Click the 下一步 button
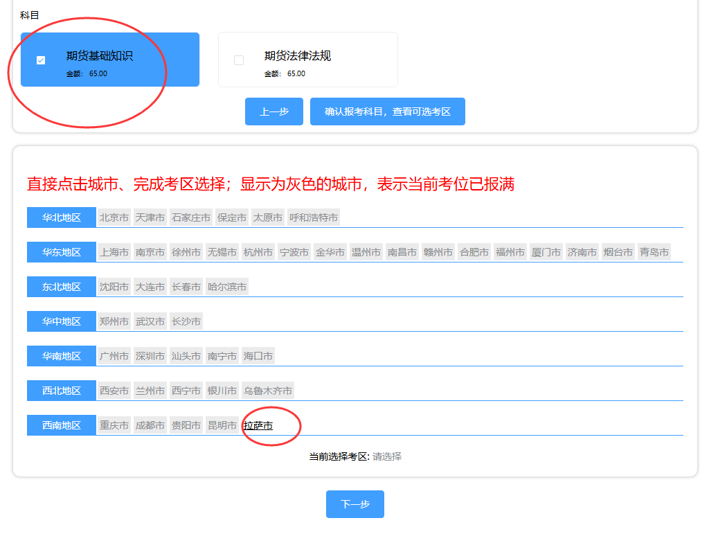Screen dimensions: 718x543 (354, 504)
